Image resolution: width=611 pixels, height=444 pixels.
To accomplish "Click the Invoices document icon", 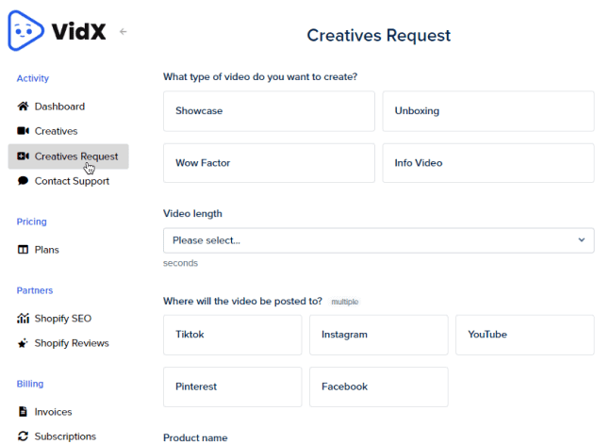I will click(24, 412).
